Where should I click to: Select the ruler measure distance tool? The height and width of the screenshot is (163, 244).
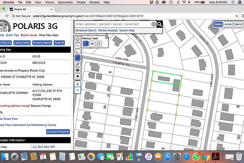[78, 46]
